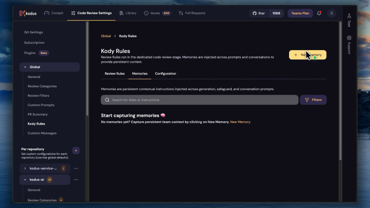Collapse the Global settings section
The width and height of the screenshot is (370, 208).
25,67
